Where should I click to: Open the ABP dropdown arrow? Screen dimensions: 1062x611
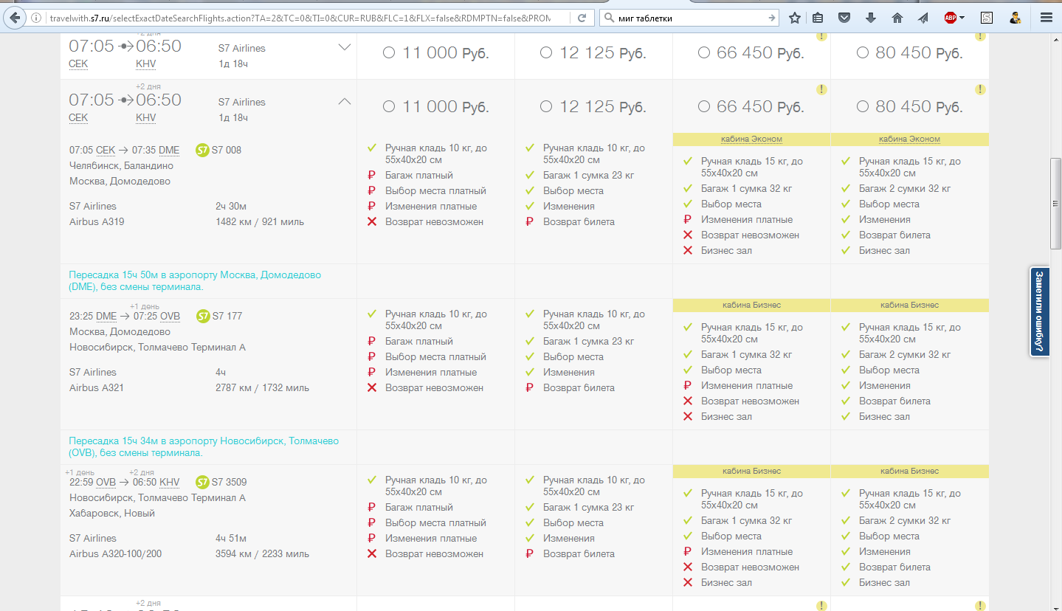pyautogui.click(x=962, y=18)
